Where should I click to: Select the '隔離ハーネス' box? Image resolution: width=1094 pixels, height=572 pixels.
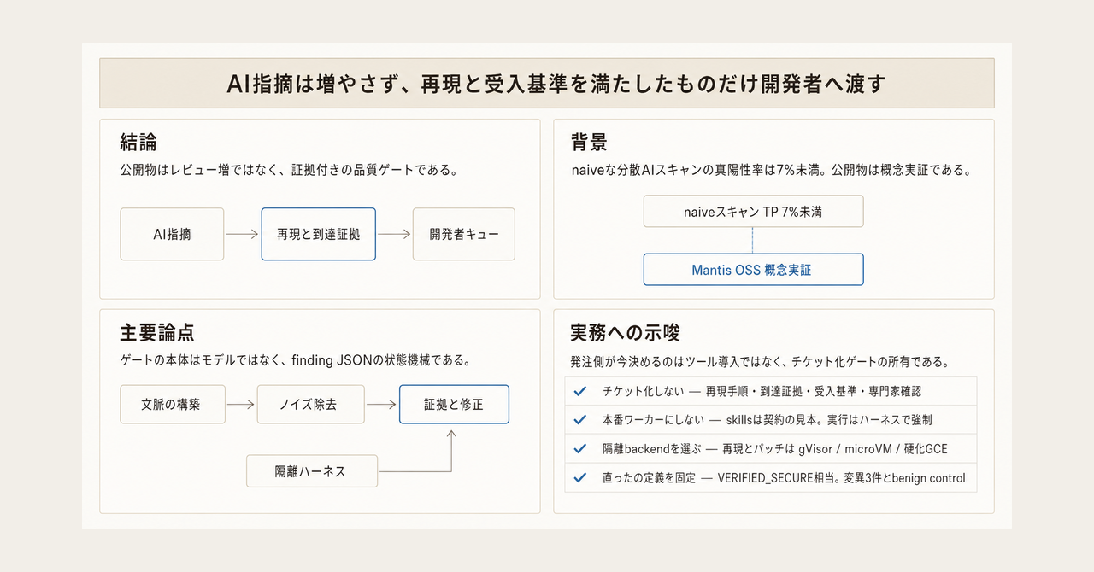pos(312,471)
